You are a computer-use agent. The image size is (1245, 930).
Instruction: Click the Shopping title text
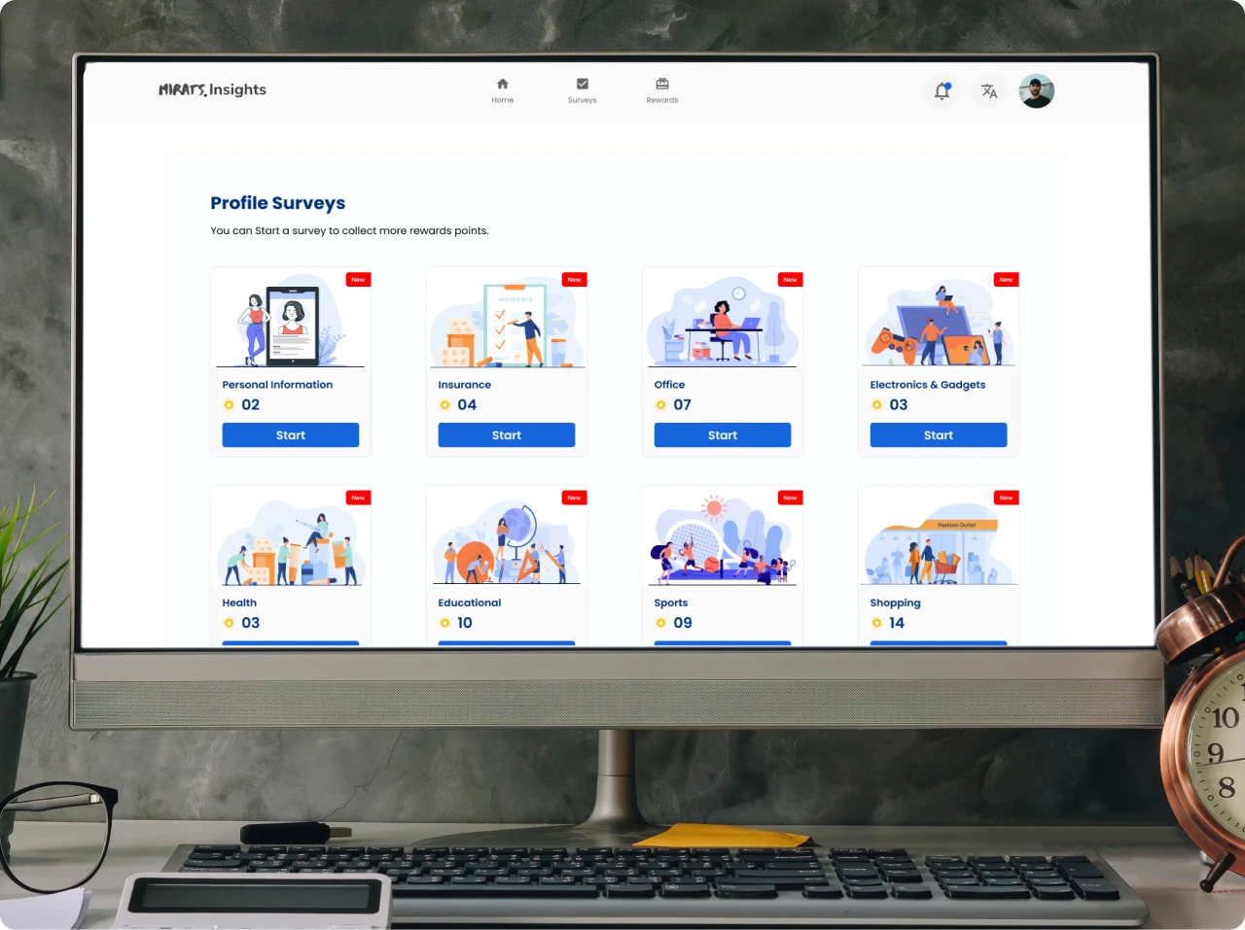895,603
